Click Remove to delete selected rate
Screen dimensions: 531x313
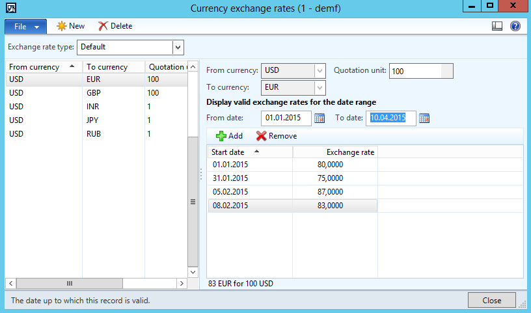(277, 136)
